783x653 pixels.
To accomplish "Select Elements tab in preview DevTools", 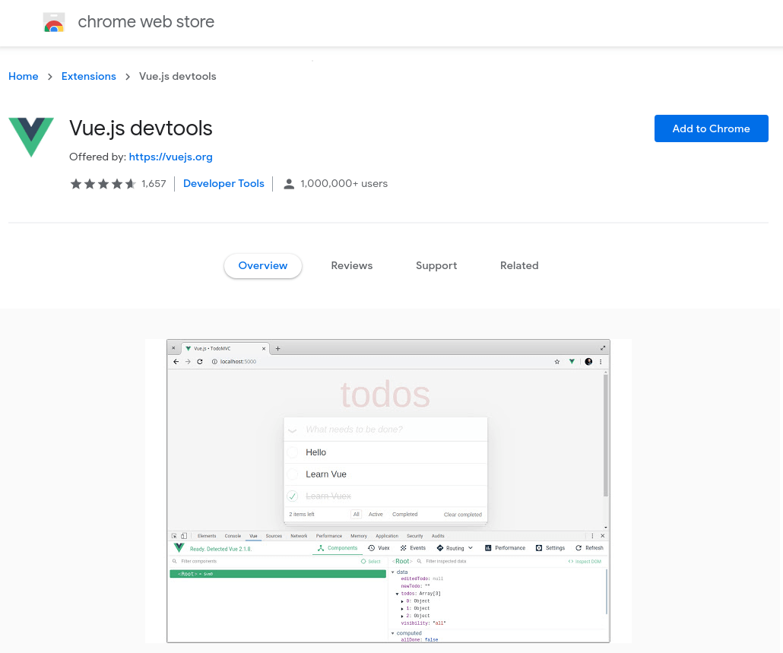I will 207,536.
